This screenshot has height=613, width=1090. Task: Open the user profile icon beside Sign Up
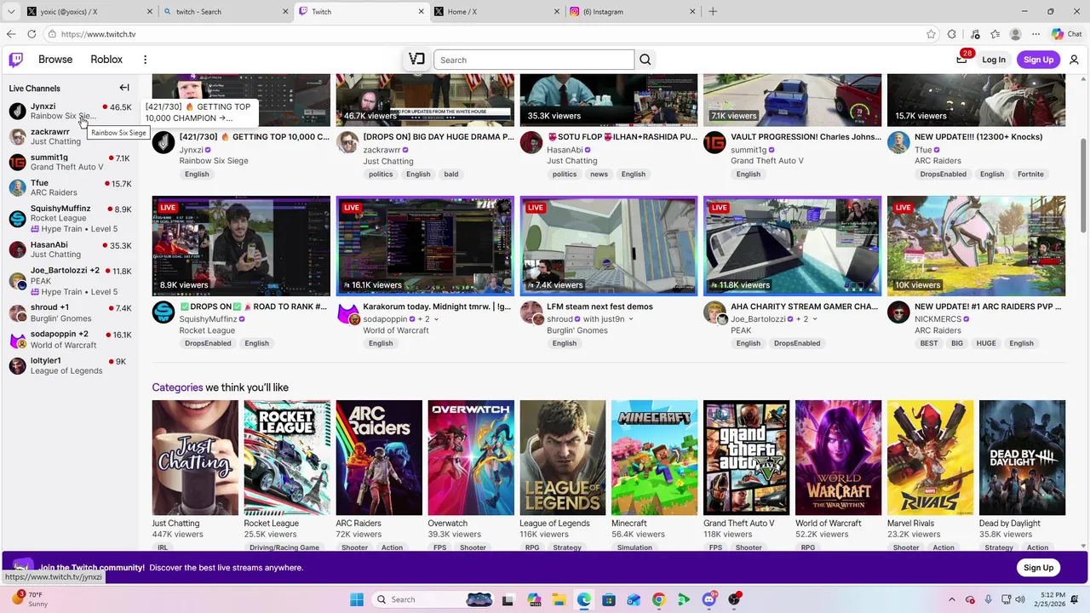tap(1074, 60)
